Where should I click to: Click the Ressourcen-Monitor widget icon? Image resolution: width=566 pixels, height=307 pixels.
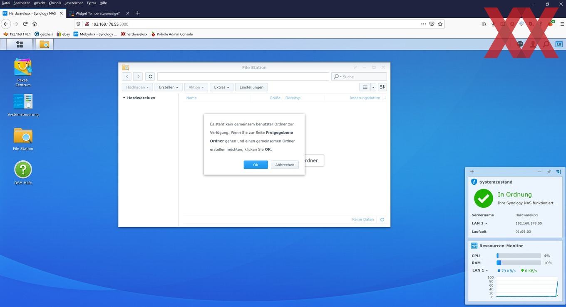point(474,246)
